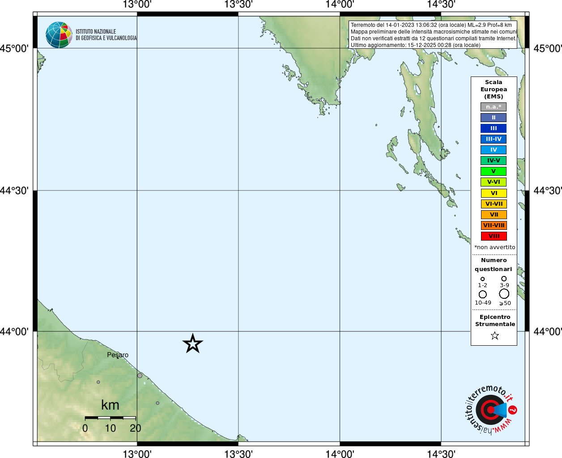Viewport: 562px width, 458px height.
Task: Click the epicenter star on the map
Action: tap(193, 344)
